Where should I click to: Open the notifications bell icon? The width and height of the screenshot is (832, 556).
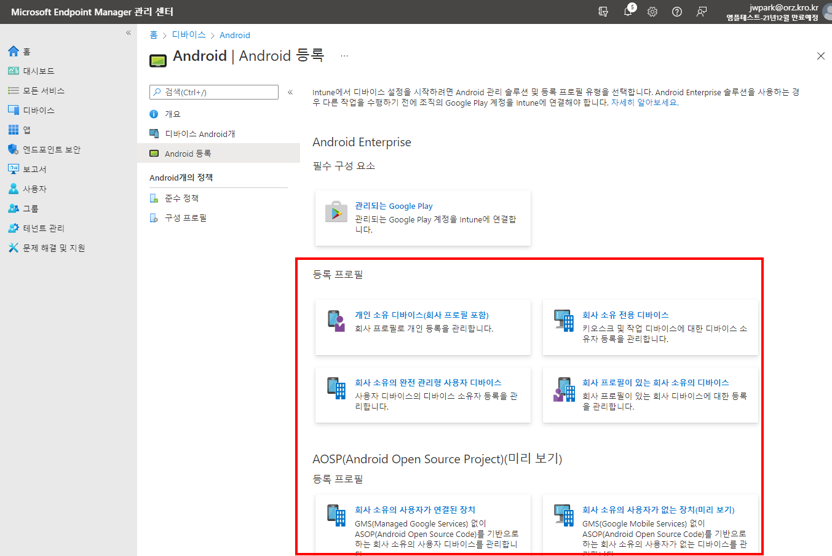click(x=628, y=12)
